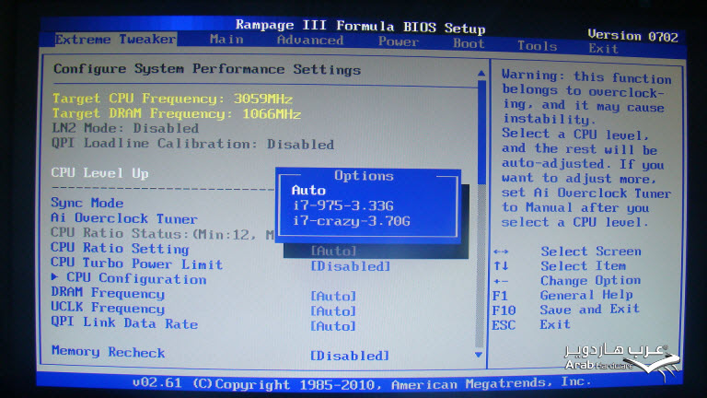The width and height of the screenshot is (707, 398).
Task: Click the F1 General Help entry
Action: click(x=562, y=295)
